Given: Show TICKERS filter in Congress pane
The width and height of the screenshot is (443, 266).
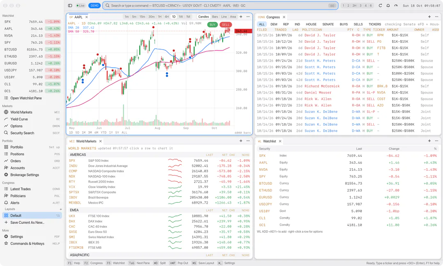Looking at the screenshot, I should [x=374, y=24].
